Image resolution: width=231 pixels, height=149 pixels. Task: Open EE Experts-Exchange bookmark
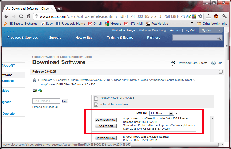point(21,24)
